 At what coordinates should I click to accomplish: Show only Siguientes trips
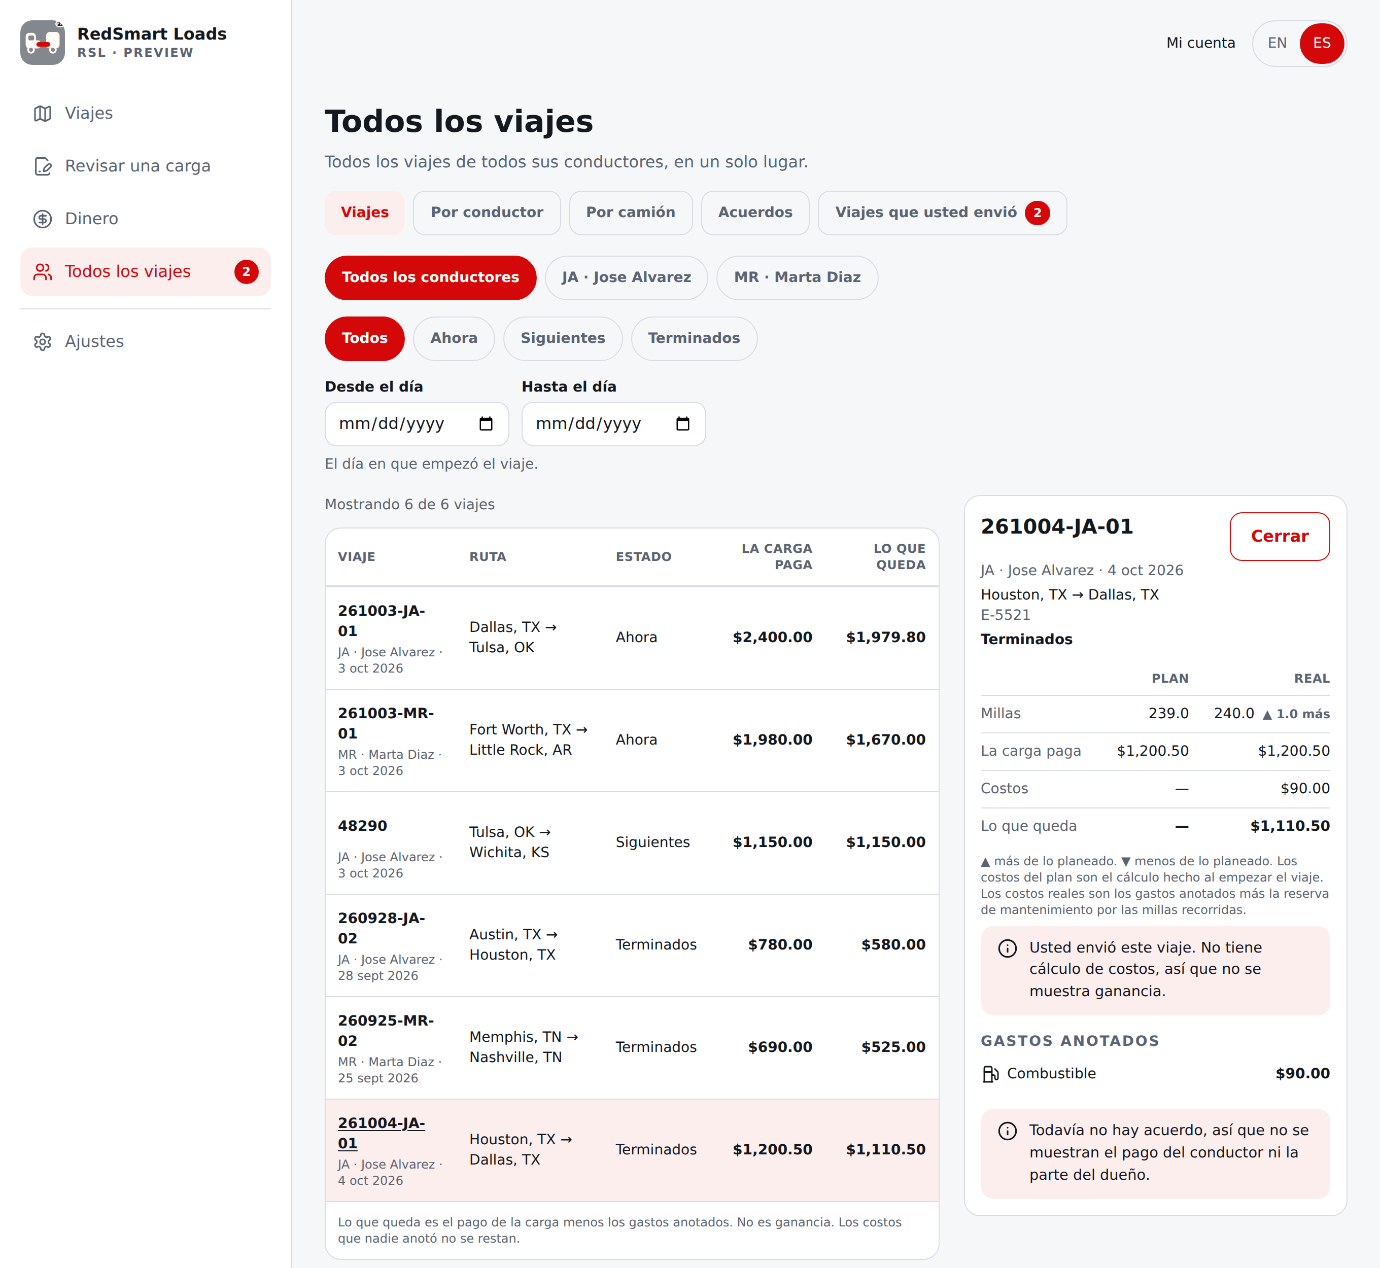563,338
